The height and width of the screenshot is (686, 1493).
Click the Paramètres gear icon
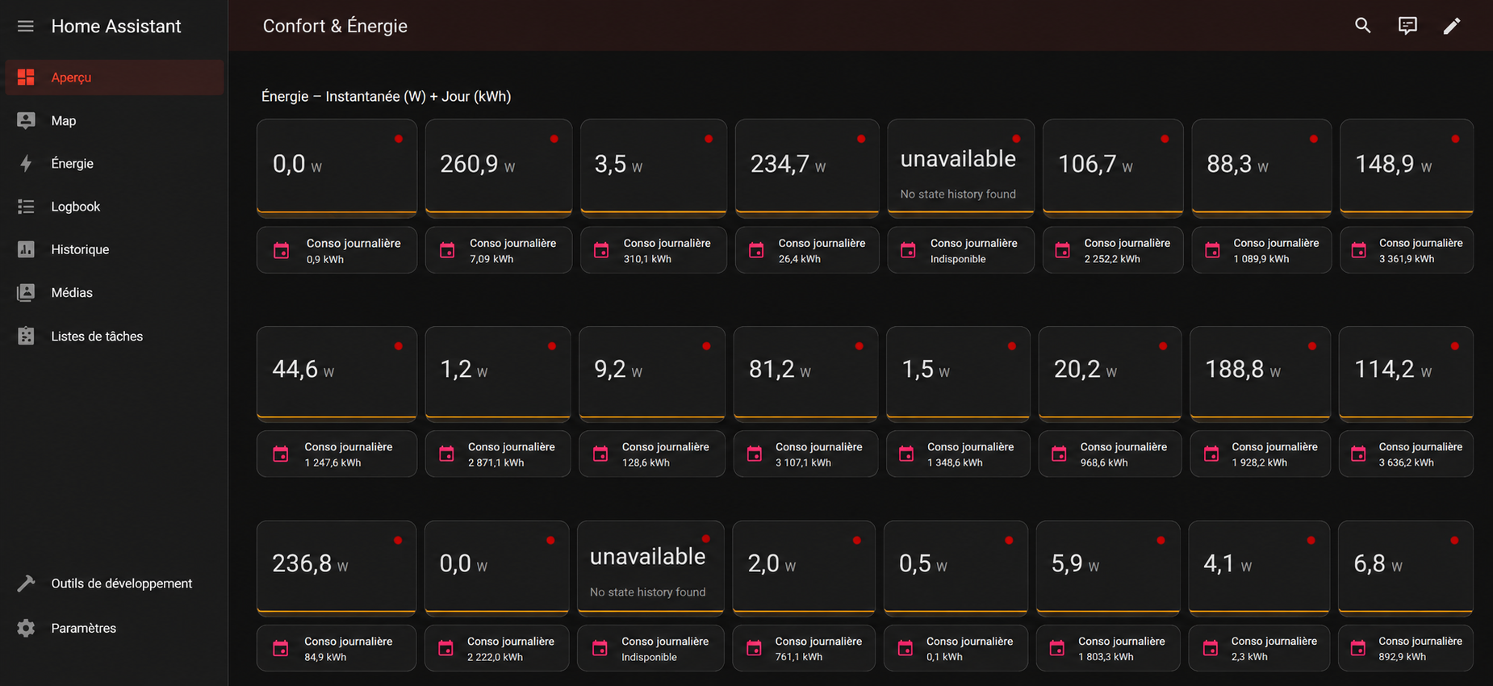point(26,628)
